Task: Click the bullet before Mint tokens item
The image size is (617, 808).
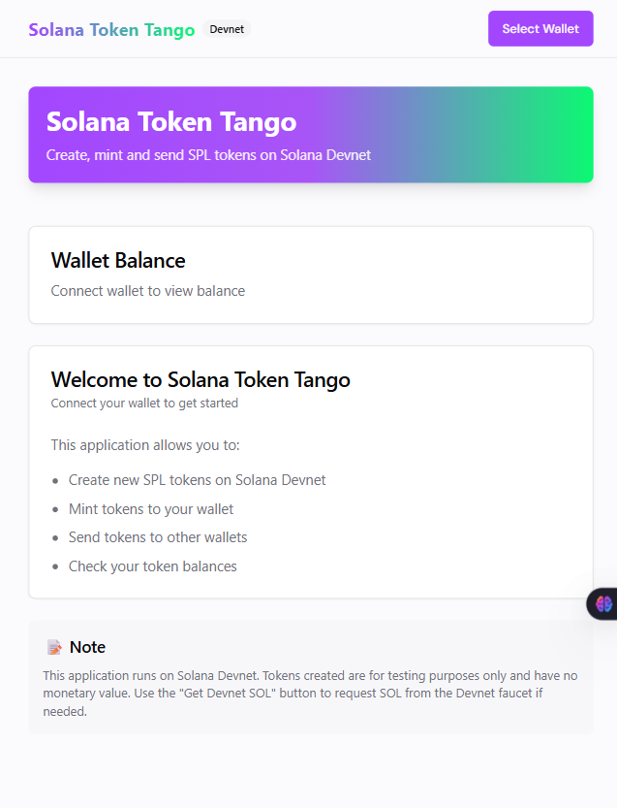Action: (55, 509)
